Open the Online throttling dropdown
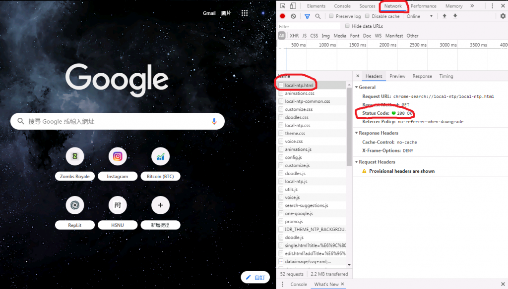Screen dimensions: 508x289 420,16
